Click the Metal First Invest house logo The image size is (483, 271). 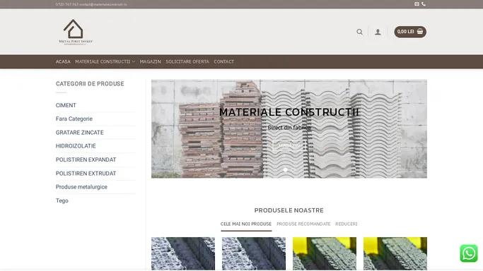(x=76, y=32)
